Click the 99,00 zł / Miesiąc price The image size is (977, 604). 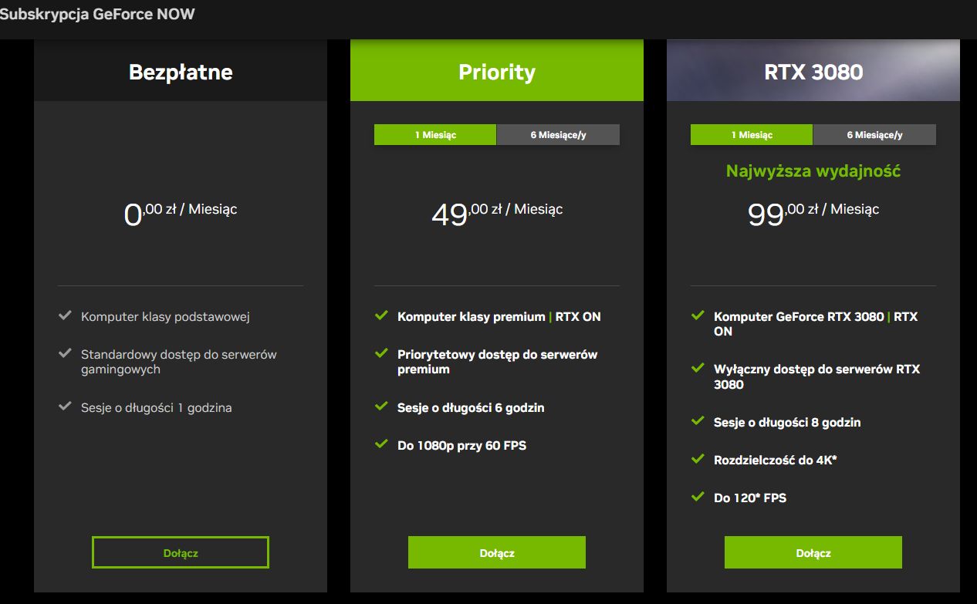pos(813,213)
